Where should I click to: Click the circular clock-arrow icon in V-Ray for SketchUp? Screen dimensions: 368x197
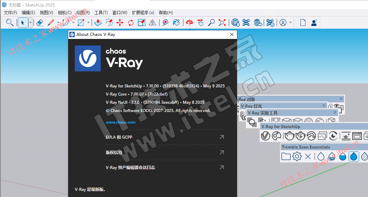point(333,136)
